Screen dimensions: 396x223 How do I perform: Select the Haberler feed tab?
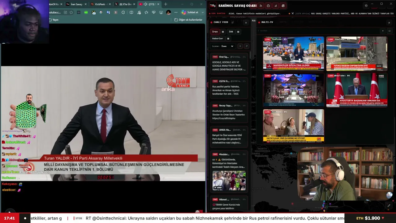click(x=217, y=38)
